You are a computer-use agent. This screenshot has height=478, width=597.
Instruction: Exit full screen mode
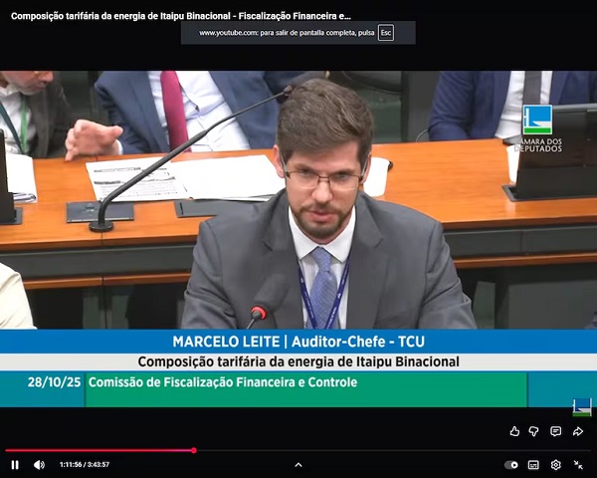578,464
